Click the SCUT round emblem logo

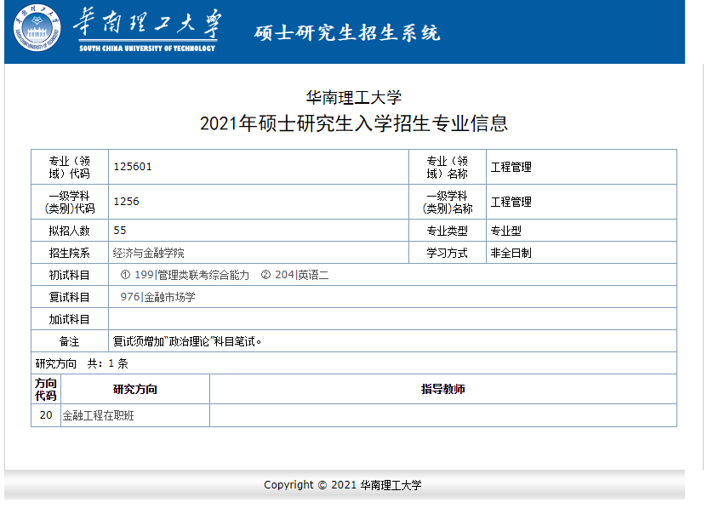[x=37, y=28]
